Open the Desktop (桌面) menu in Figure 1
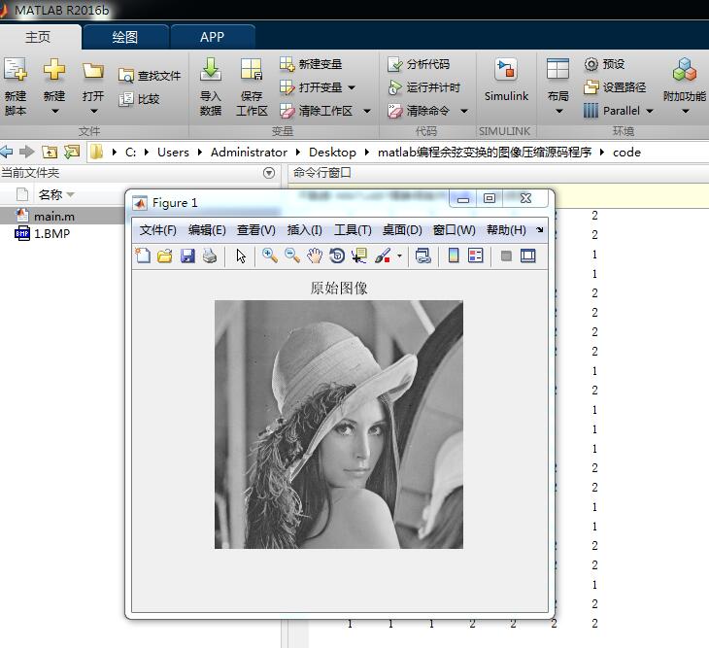This screenshot has width=709, height=648. pyautogui.click(x=402, y=230)
